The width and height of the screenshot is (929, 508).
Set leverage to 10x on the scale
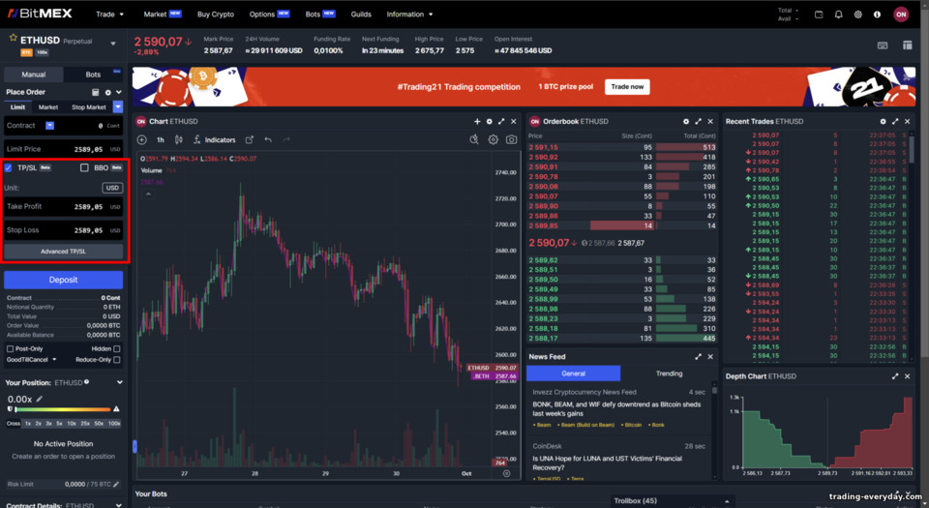71,424
